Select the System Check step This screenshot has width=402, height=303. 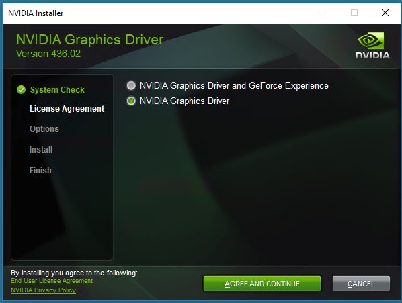[x=57, y=90]
